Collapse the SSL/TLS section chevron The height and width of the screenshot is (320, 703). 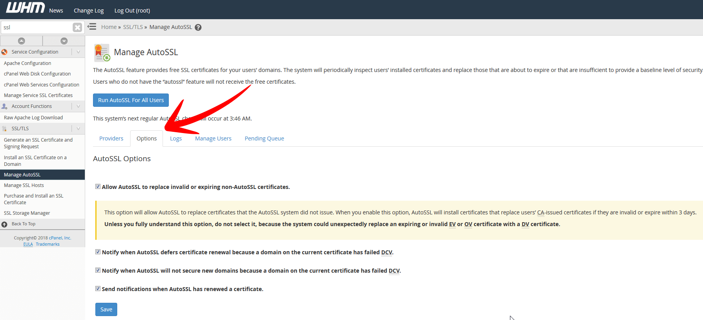pos(78,129)
